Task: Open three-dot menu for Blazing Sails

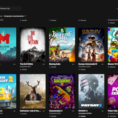Action: click(73, 64)
